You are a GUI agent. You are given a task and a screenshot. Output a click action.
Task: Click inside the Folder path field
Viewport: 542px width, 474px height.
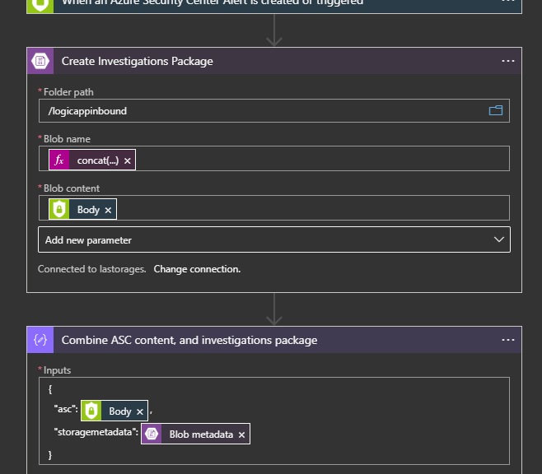(x=247, y=110)
